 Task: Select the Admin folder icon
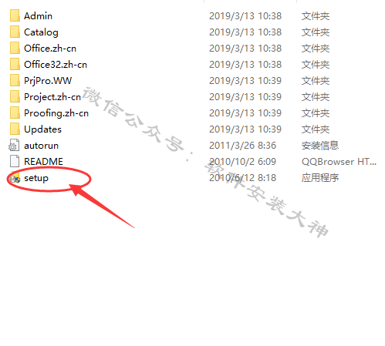pyautogui.click(x=15, y=15)
